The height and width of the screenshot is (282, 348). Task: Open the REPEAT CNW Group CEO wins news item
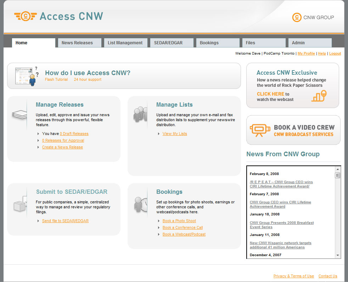281,184
